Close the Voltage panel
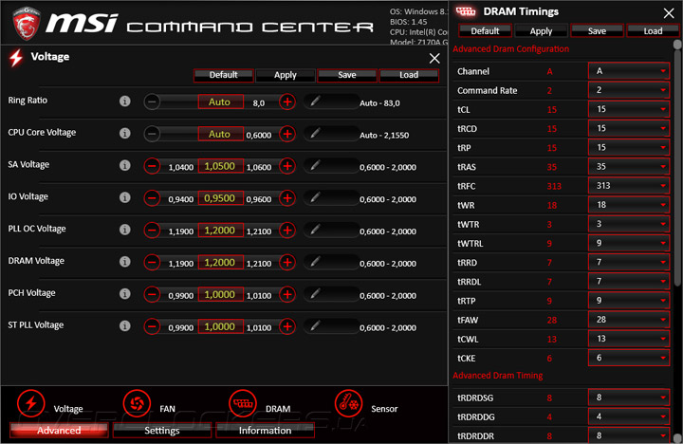The height and width of the screenshot is (444, 683). coord(434,59)
